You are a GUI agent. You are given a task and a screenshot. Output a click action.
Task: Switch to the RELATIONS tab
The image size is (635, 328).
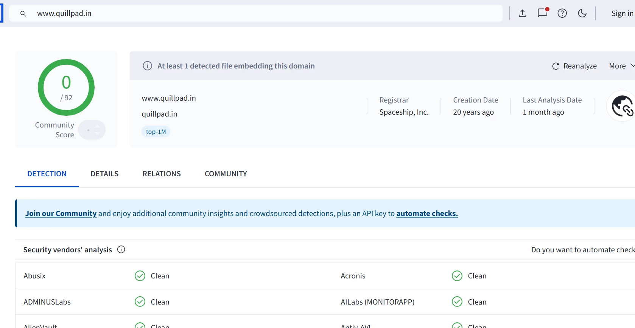[x=162, y=174]
